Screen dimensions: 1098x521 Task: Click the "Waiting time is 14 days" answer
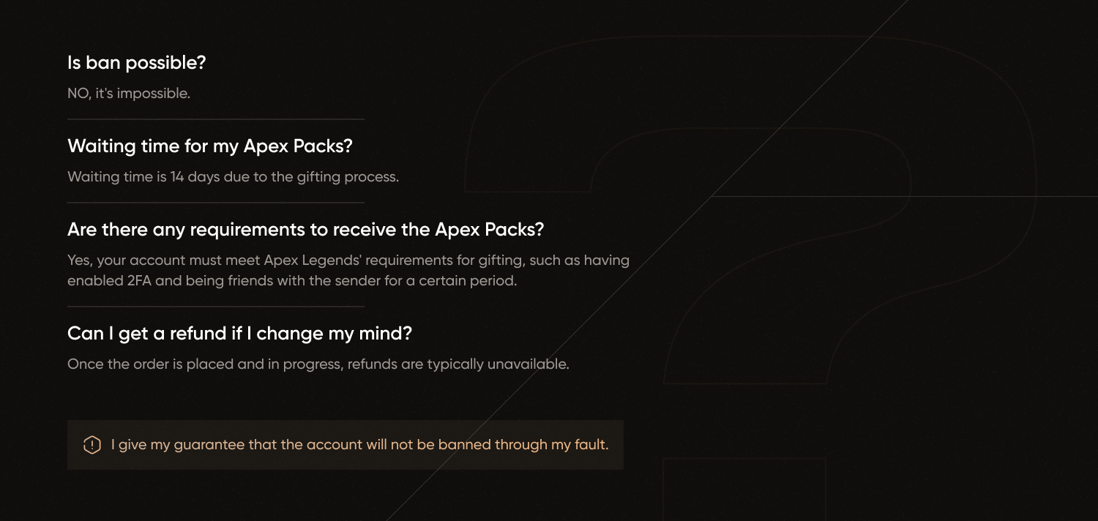234,177
